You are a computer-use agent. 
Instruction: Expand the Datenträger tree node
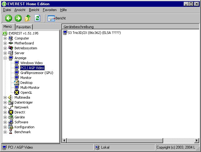[x=5, y=102]
